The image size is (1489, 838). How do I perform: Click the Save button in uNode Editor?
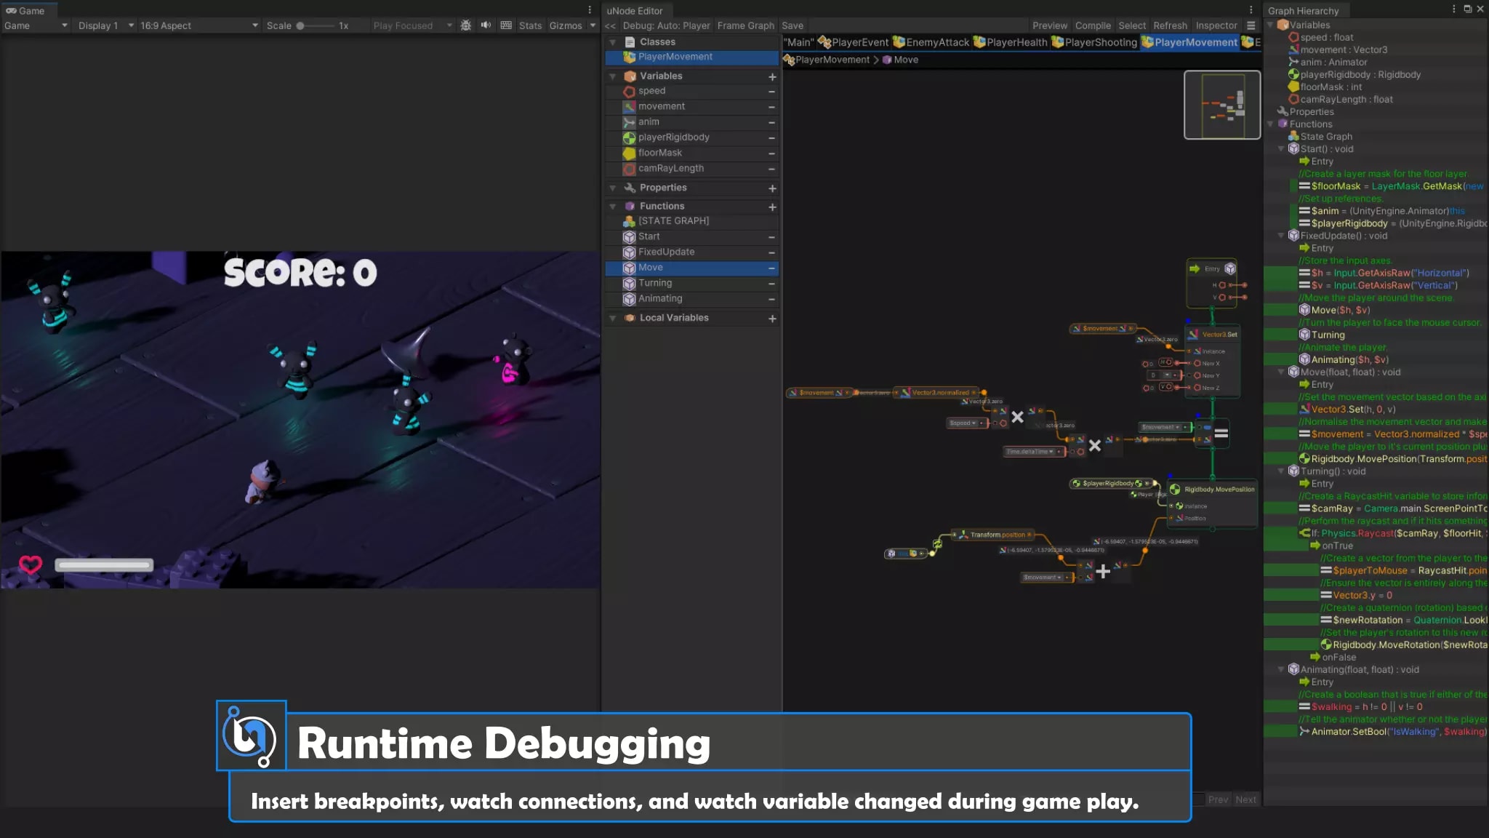pyautogui.click(x=792, y=25)
